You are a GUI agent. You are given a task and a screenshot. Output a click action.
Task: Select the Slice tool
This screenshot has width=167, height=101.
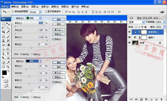tap(8, 32)
